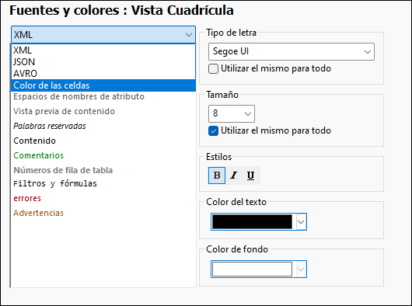Collapse the XML view type combo box
This screenshot has width=412, height=306.
coord(103,35)
